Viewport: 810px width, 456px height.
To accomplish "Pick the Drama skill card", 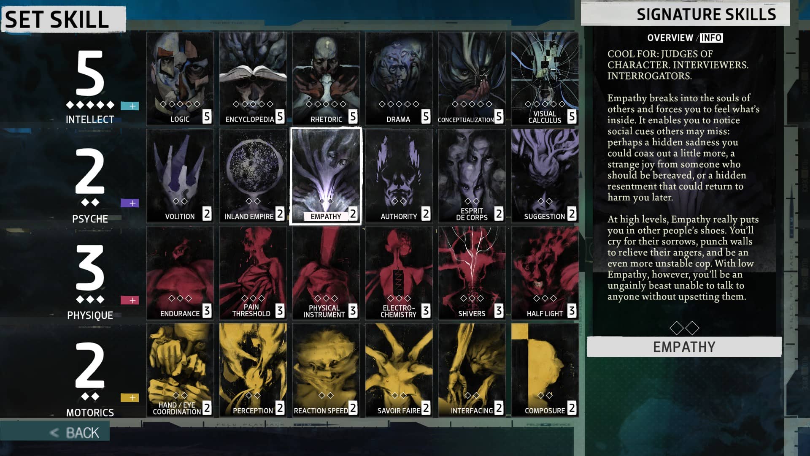I will tap(399, 79).
